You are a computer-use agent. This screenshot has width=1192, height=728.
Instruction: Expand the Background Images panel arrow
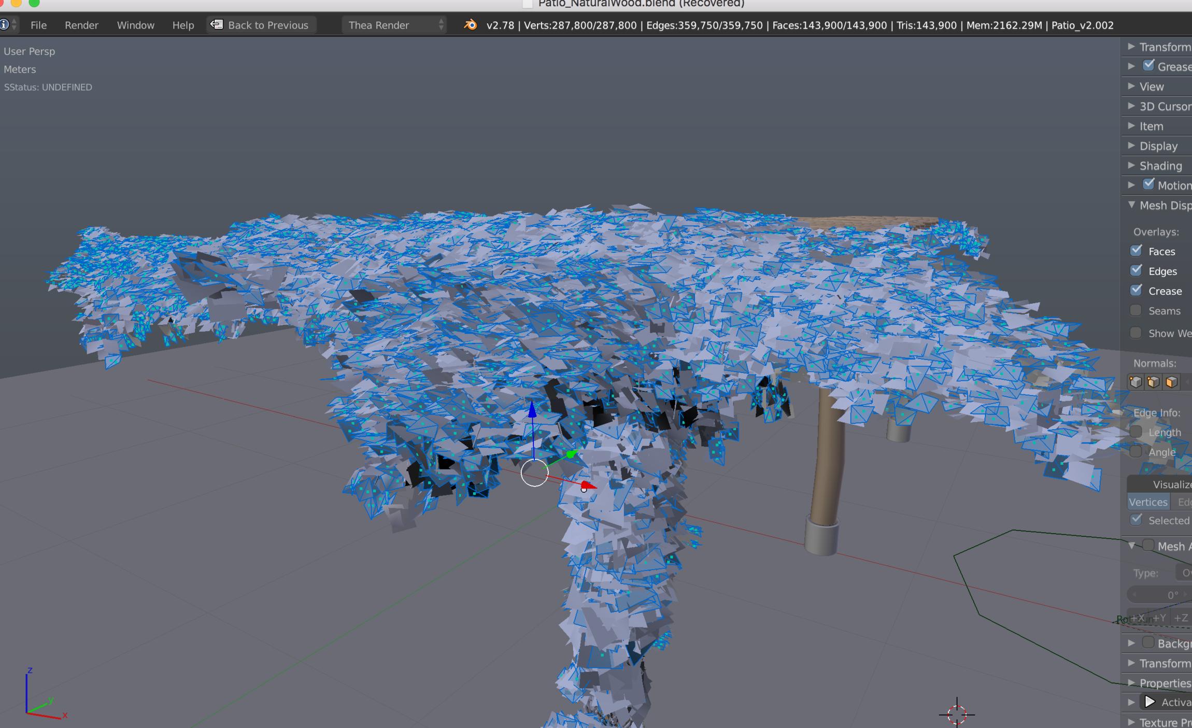1131,643
